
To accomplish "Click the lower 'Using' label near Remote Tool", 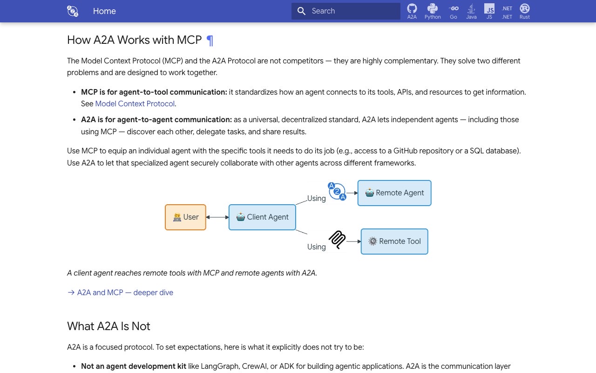I will point(317,247).
